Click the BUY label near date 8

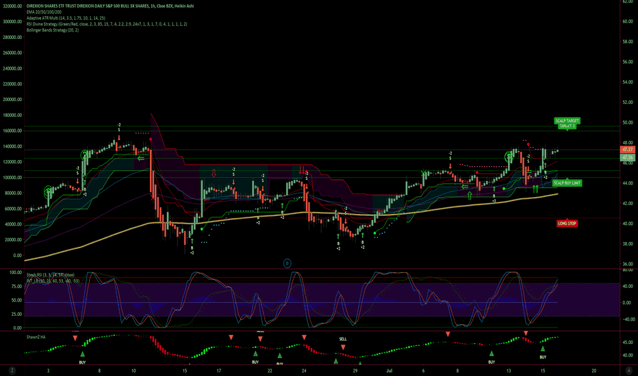[x=82, y=362]
